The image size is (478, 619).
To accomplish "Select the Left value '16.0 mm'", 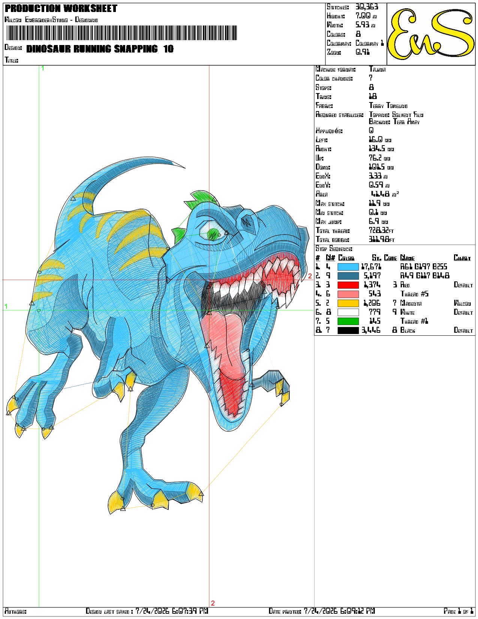I will pyautogui.click(x=380, y=140).
